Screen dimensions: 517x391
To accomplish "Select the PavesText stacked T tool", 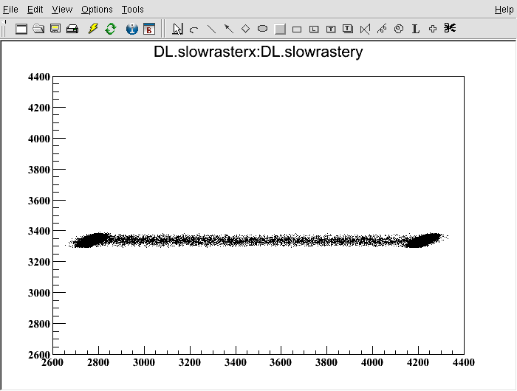I will (348, 29).
